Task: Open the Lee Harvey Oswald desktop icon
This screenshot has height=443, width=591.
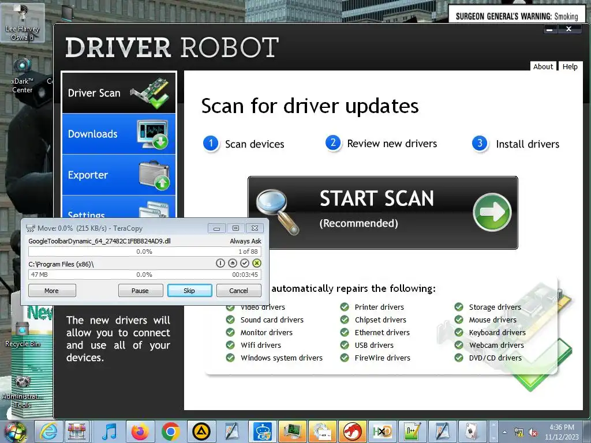Action: 23,22
